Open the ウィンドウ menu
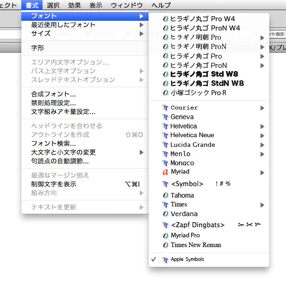The height and width of the screenshot is (284, 286). pos(127,5)
